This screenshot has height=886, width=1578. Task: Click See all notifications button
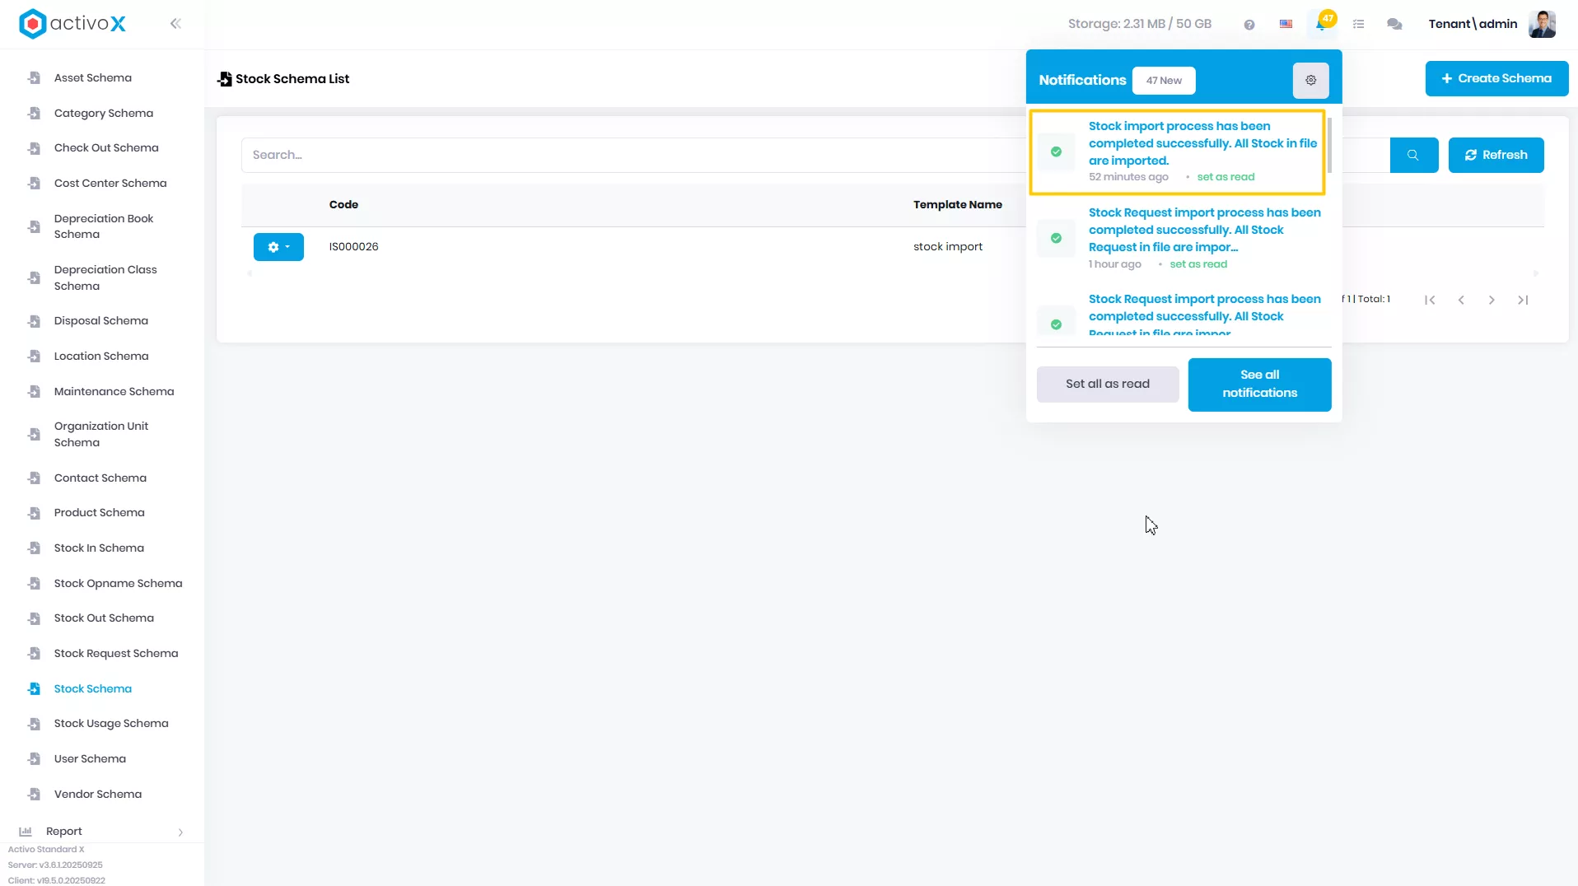(1259, 384)
